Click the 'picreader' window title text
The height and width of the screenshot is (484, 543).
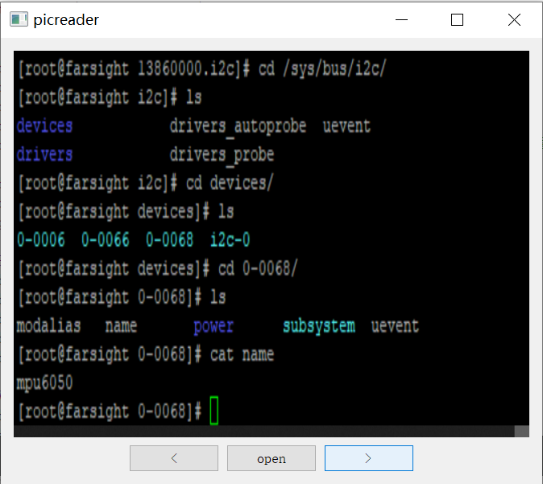66,20
